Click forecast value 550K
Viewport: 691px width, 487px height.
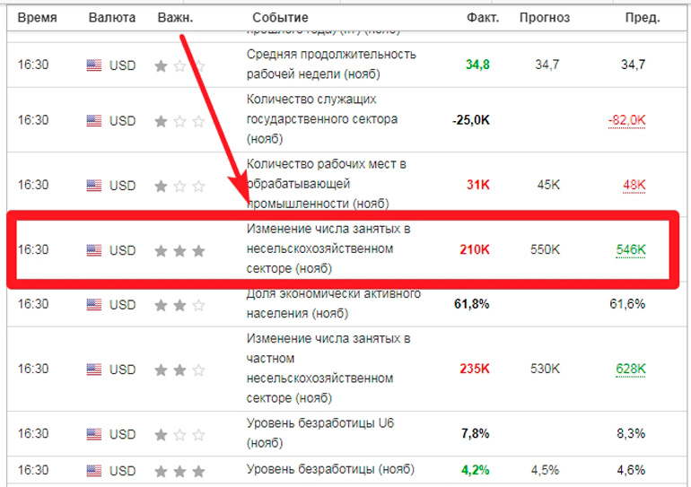click(545, 249)
